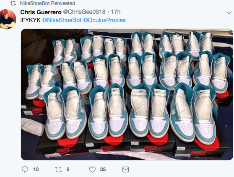
Task: Click the IFYKYK tweet text
Action: pos(30,20)
